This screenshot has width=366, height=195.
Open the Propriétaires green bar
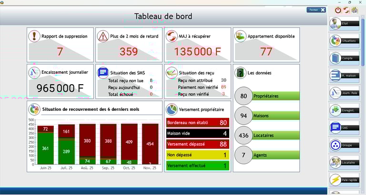point(275,96)
